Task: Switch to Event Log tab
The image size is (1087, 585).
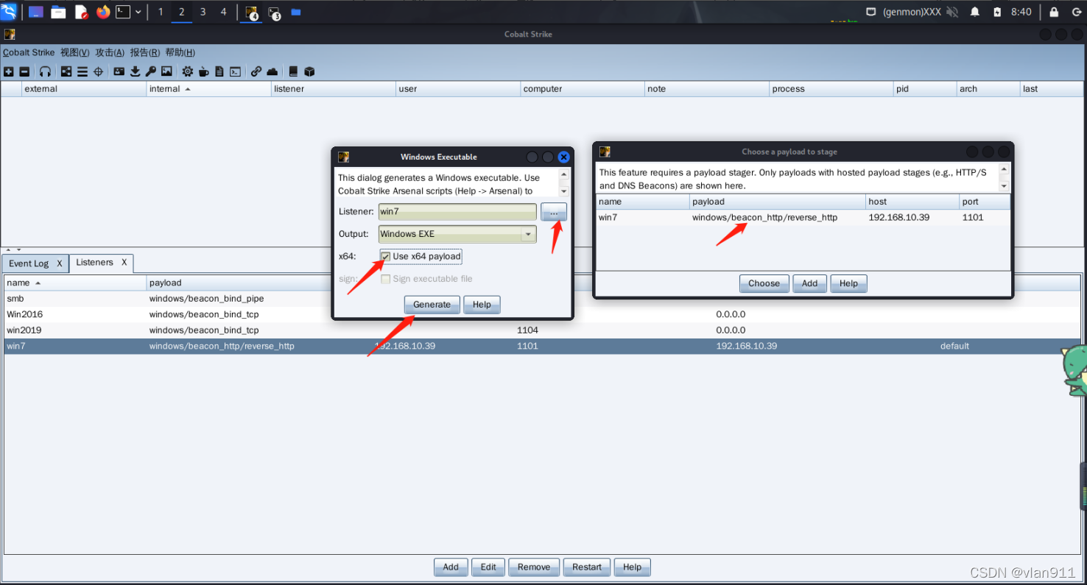Action: [29, 263]
